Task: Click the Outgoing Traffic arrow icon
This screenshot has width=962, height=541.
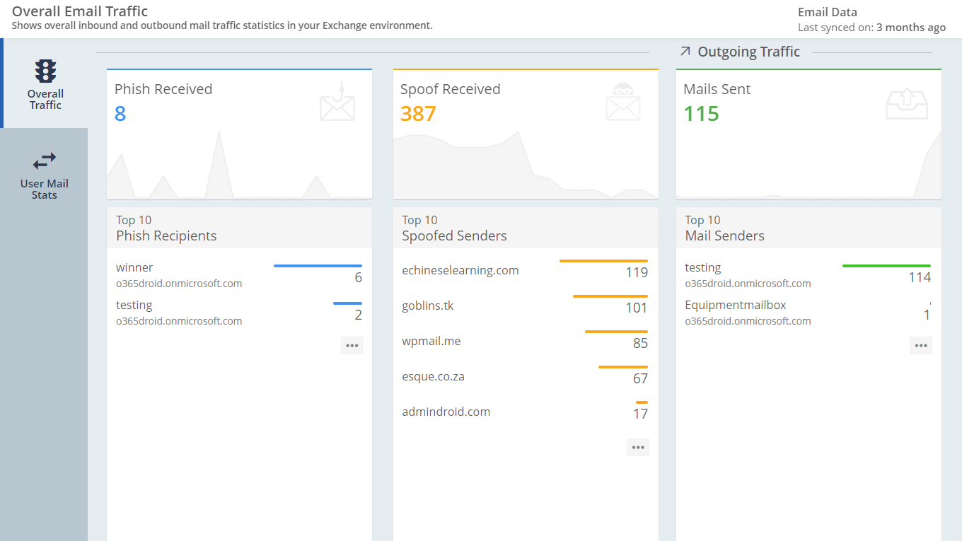Action: pos(684,51)
